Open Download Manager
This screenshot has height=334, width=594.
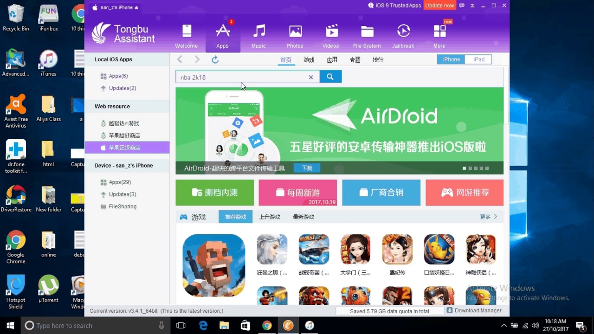point(474,310)
